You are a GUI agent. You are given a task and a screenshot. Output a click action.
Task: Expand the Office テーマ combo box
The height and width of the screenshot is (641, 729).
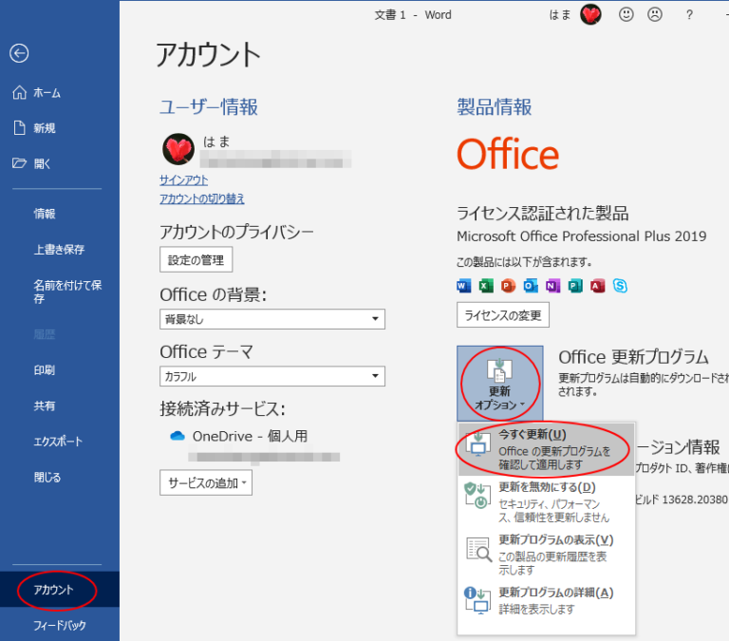(272, 376)
